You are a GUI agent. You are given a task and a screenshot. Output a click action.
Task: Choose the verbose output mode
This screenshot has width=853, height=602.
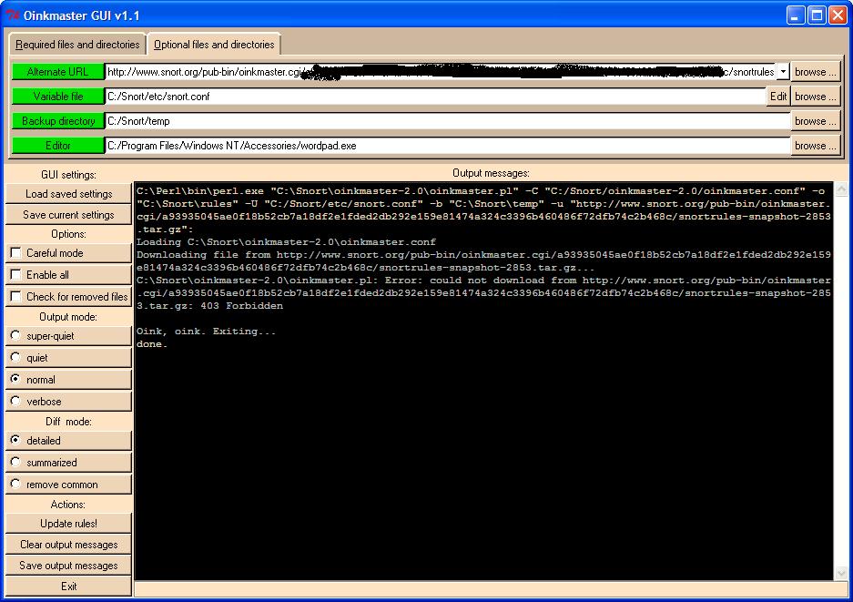click(x=15, y=402)
